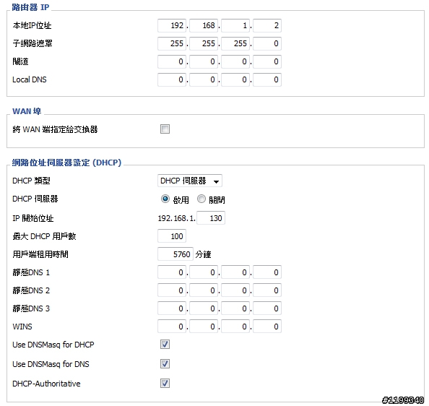Uncheck the DHCP-Authoritative checkbox
The height and width of the screenshot is (406, 429).
165,384
